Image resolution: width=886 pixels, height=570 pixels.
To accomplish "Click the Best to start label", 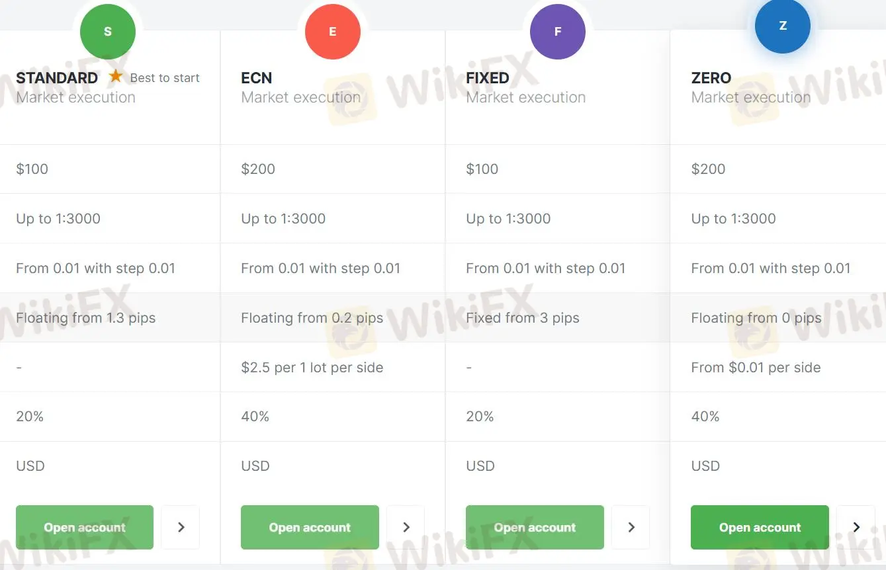I will (165, 78).
